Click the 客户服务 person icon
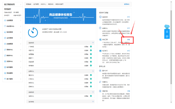 5,79
